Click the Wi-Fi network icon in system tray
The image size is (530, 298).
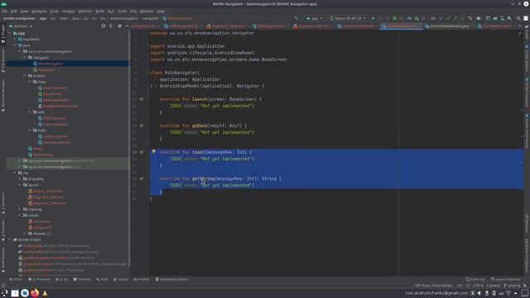coord(508,293)
